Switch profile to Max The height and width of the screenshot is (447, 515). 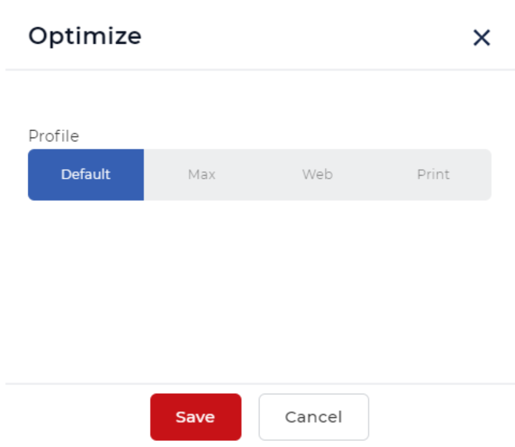coord(202,175)
